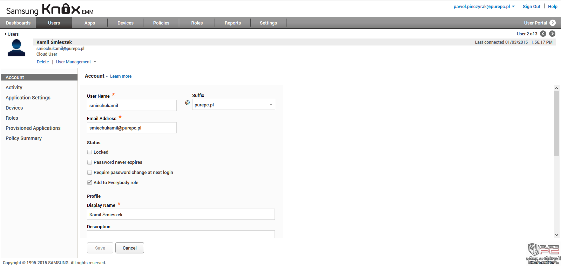The image size is (561, 266).
Task: Check Password never expires option
Action: point(90,162)
